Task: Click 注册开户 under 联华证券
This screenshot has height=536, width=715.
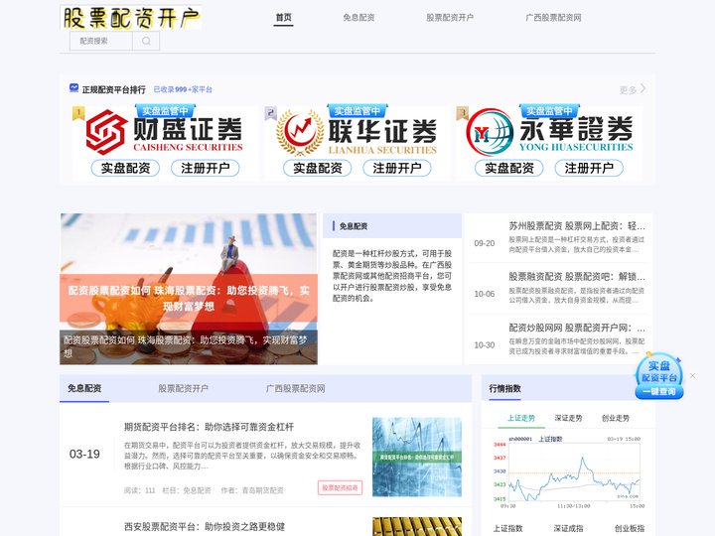Action: [397, 168]
